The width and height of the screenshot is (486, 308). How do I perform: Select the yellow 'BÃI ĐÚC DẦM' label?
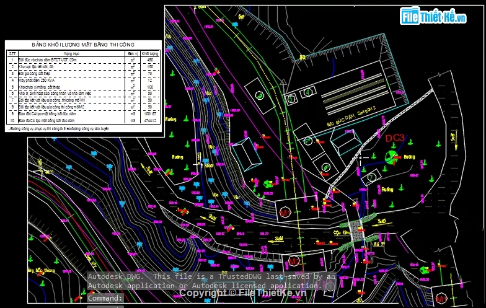(x=351, y=117)
